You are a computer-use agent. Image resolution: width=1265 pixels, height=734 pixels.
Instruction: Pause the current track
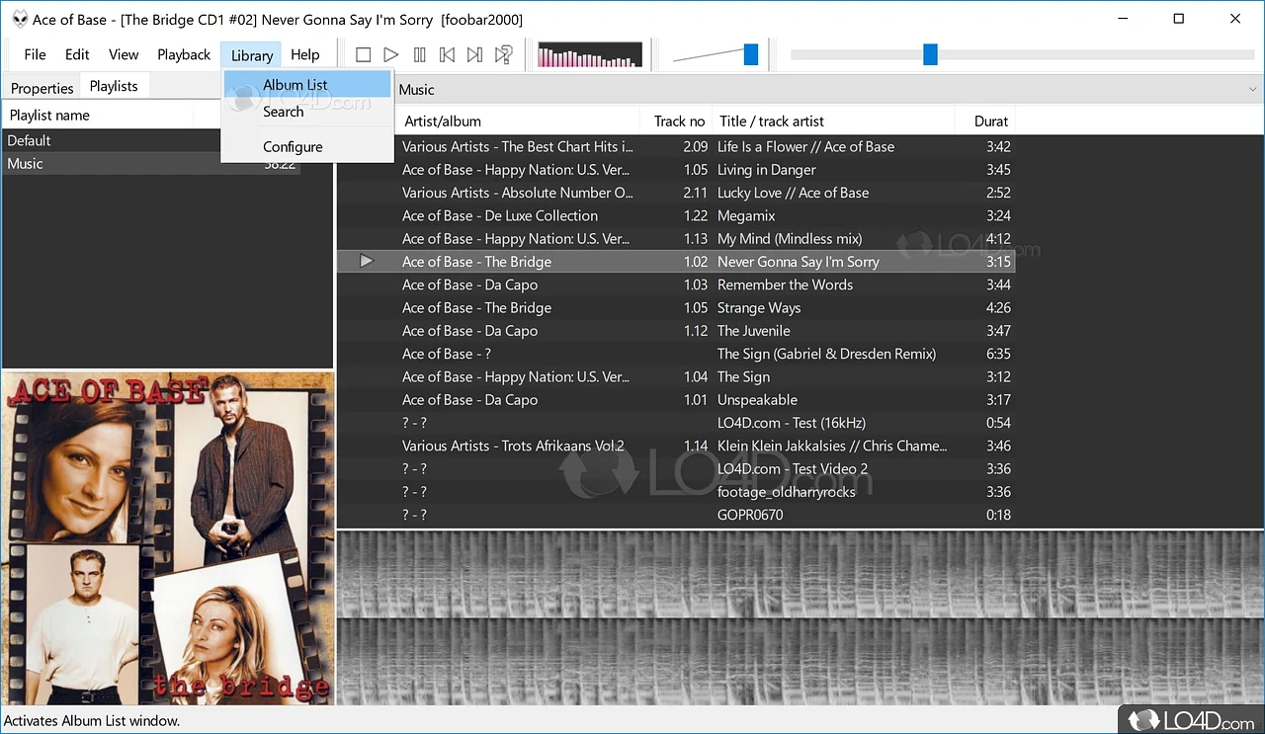pyautogui.click(x=419, y=55)
